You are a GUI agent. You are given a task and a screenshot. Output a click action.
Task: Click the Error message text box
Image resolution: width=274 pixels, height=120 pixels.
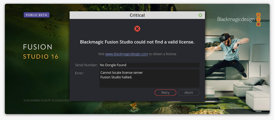tap(149, 78)
